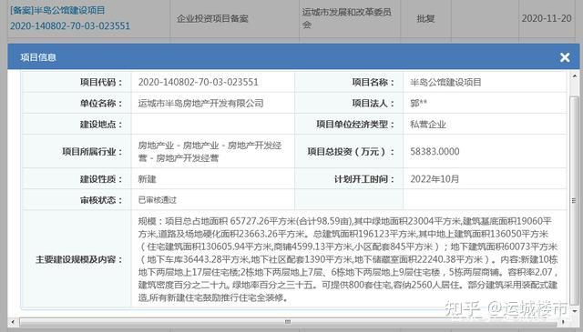Click the 项目单位经济类型 field label

pyautogui.click(x=355, y=124)
